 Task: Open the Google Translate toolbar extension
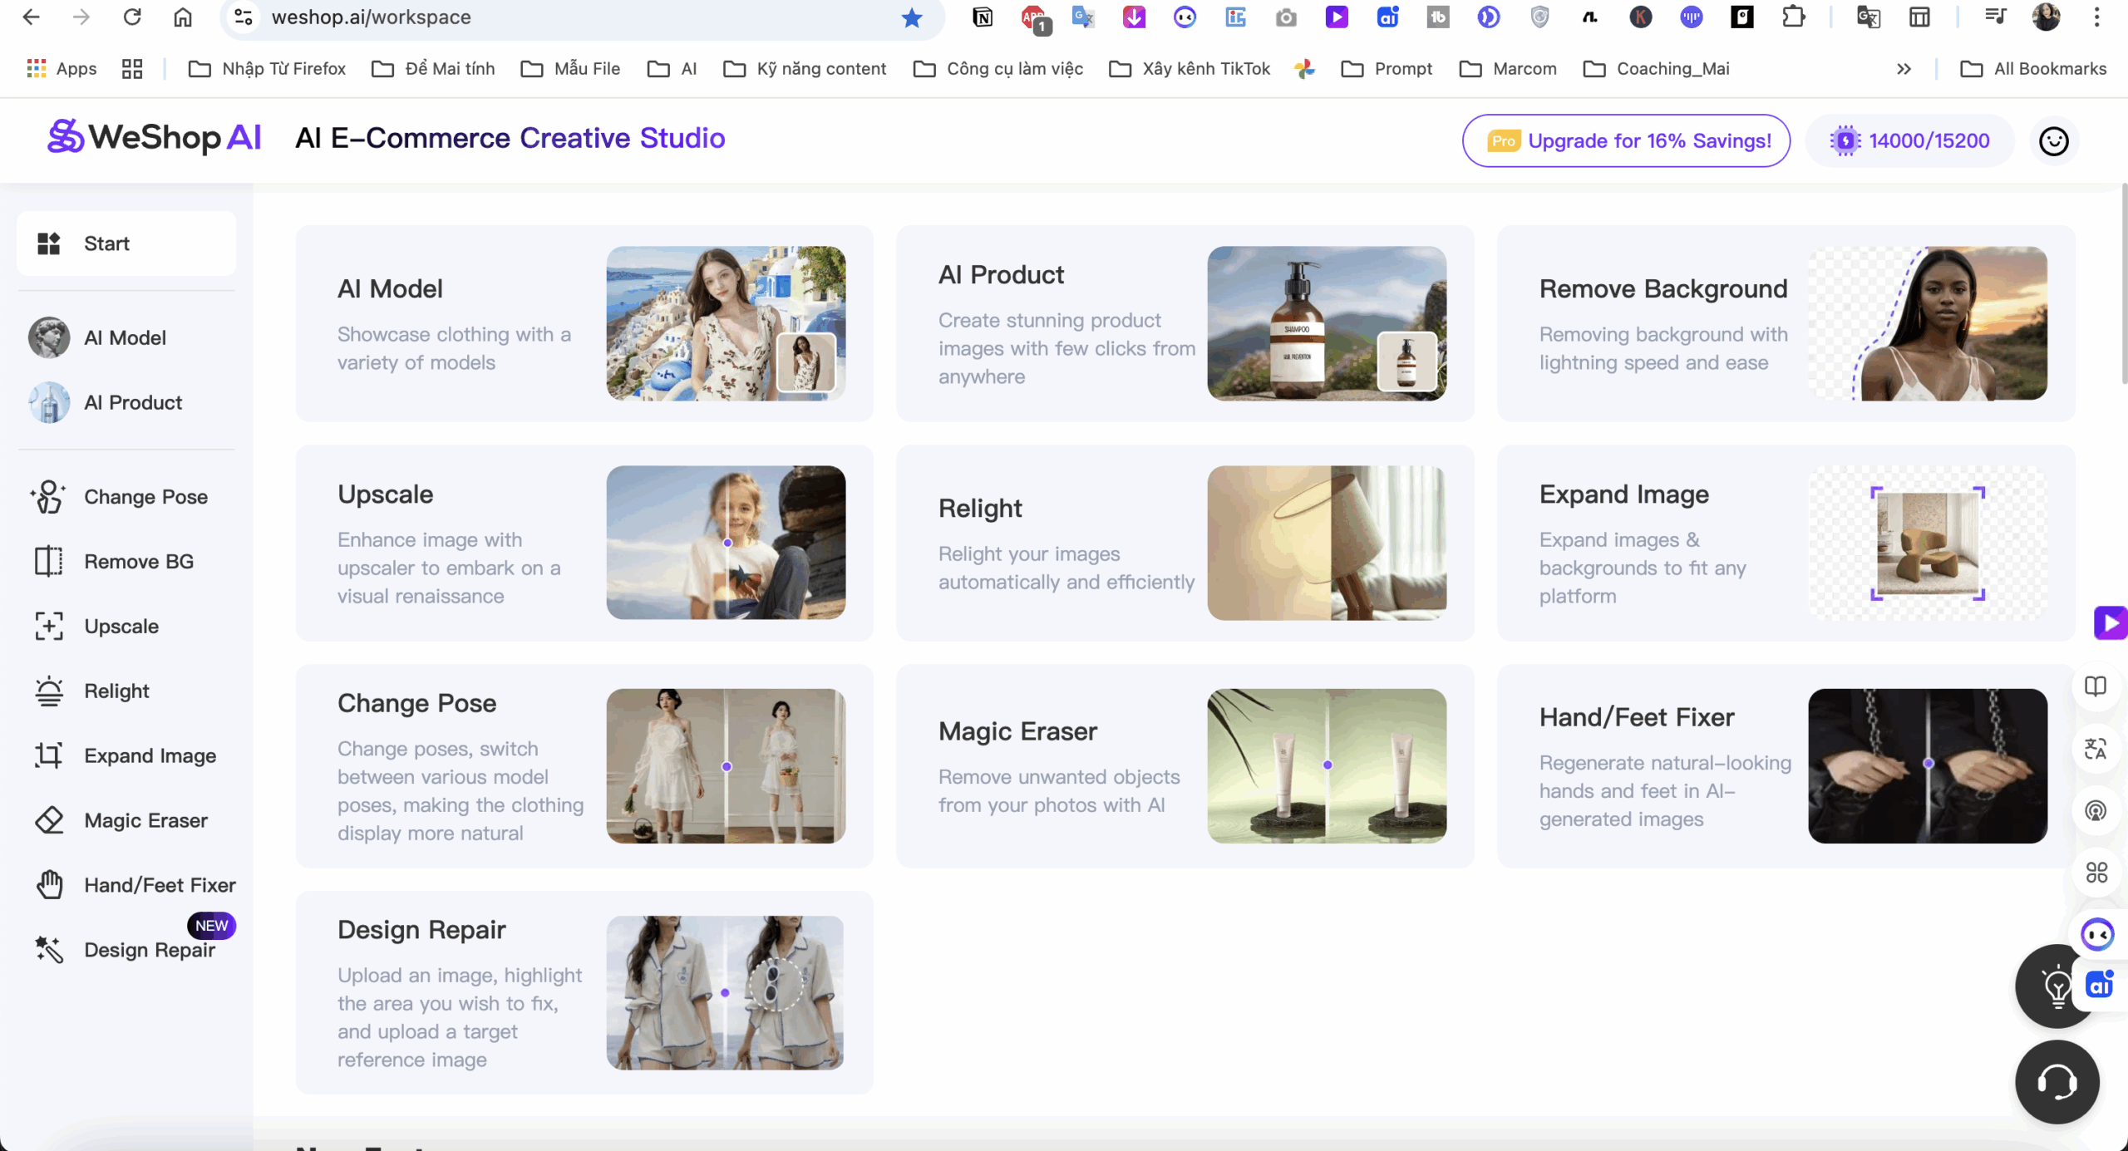point(1083,17)
